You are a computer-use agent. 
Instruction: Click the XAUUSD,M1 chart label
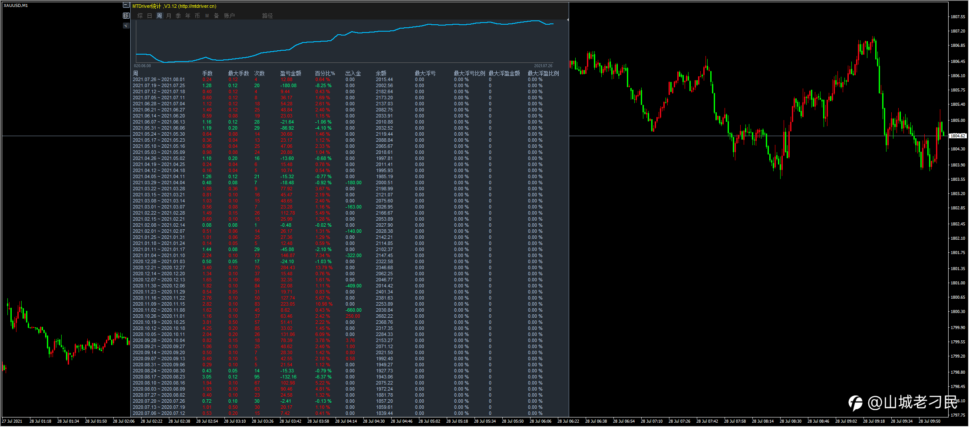tap(16, 6)
